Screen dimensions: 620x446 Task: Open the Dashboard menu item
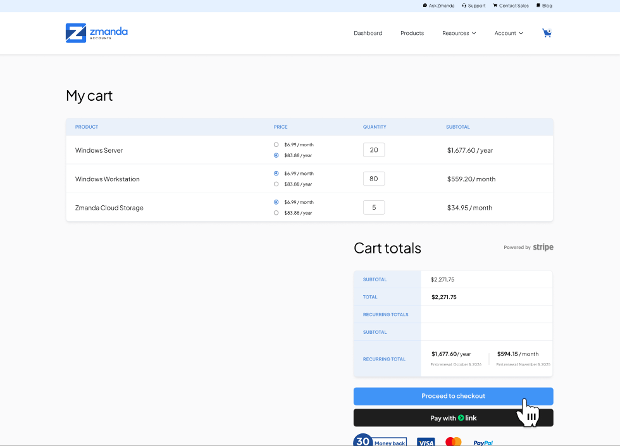coord(368,34)
